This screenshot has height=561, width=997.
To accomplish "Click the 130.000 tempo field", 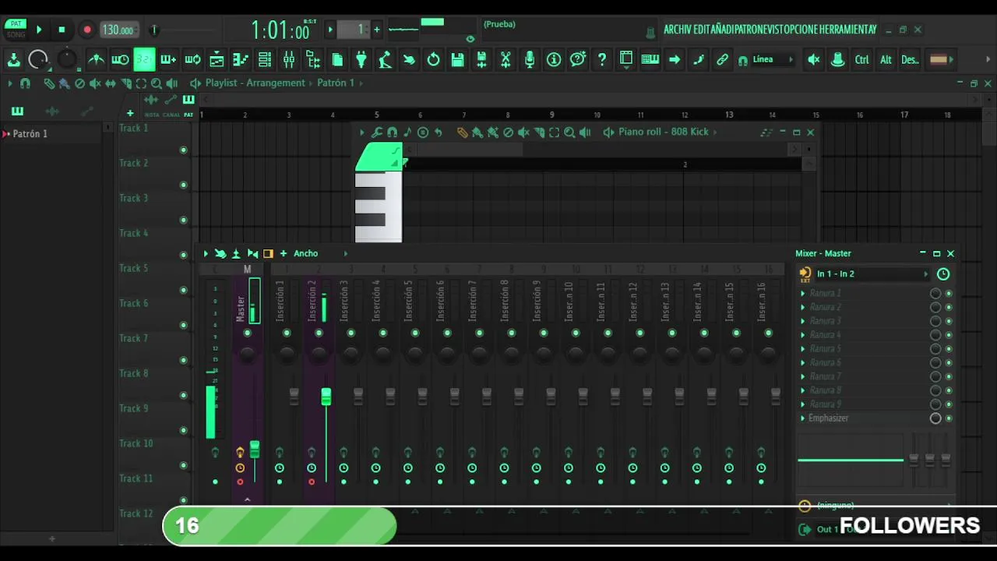I will 118,30.
